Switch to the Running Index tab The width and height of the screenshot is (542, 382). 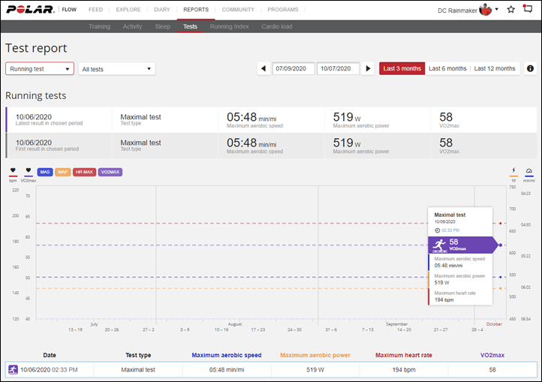(x=229, y=26)
